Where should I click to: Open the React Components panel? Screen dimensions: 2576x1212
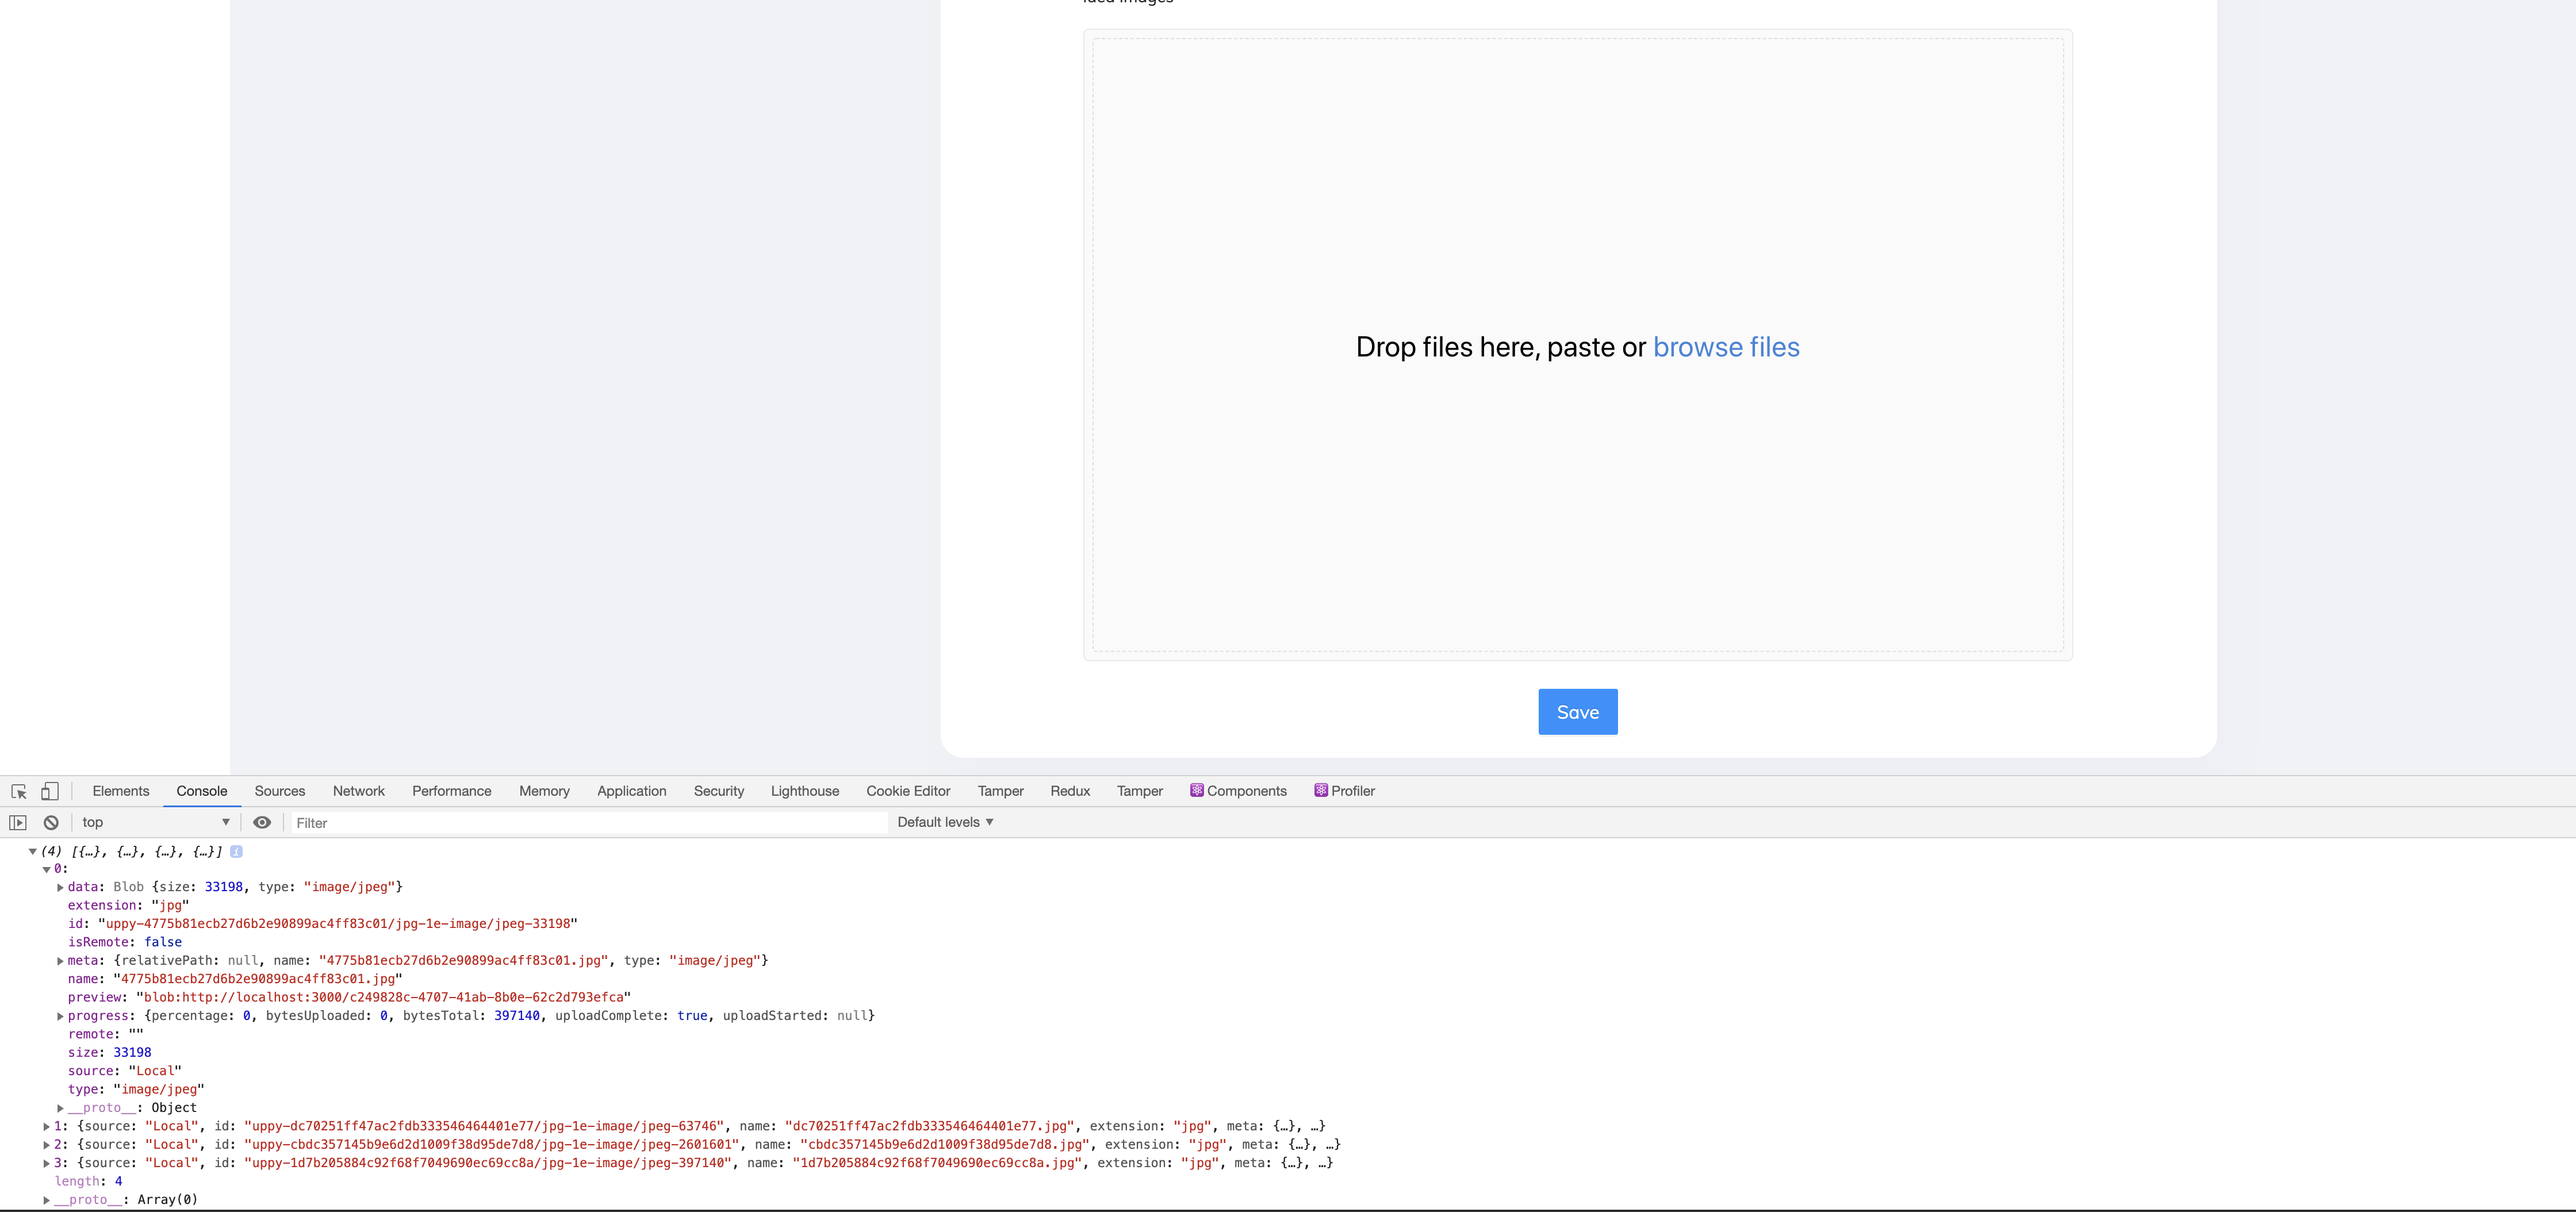pos(1238,791)
